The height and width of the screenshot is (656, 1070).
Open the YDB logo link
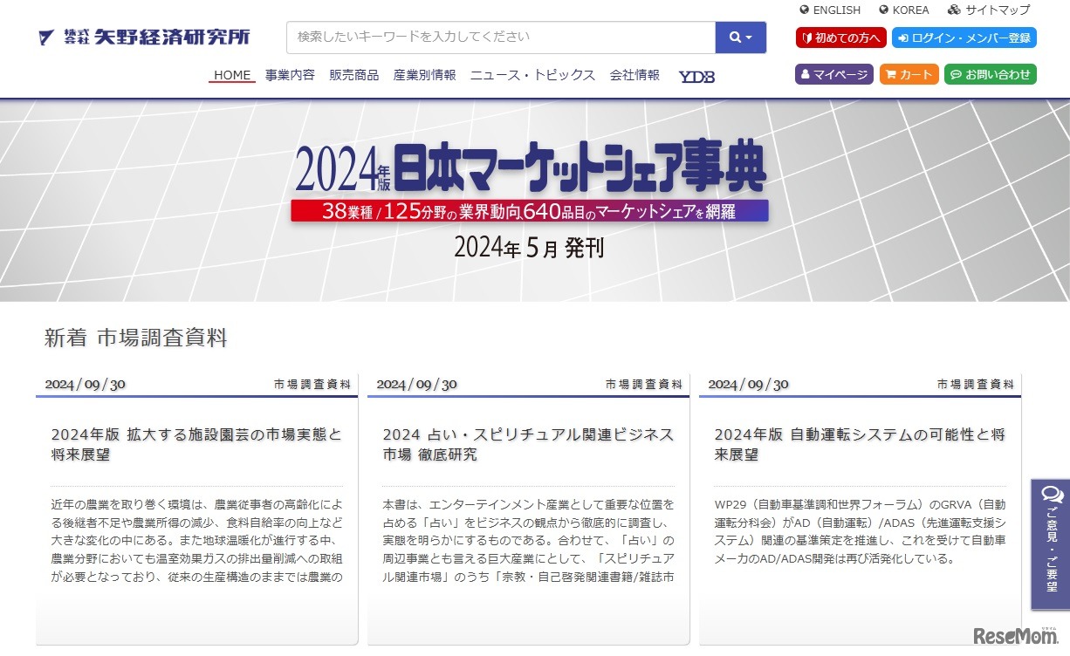[696, 76]
